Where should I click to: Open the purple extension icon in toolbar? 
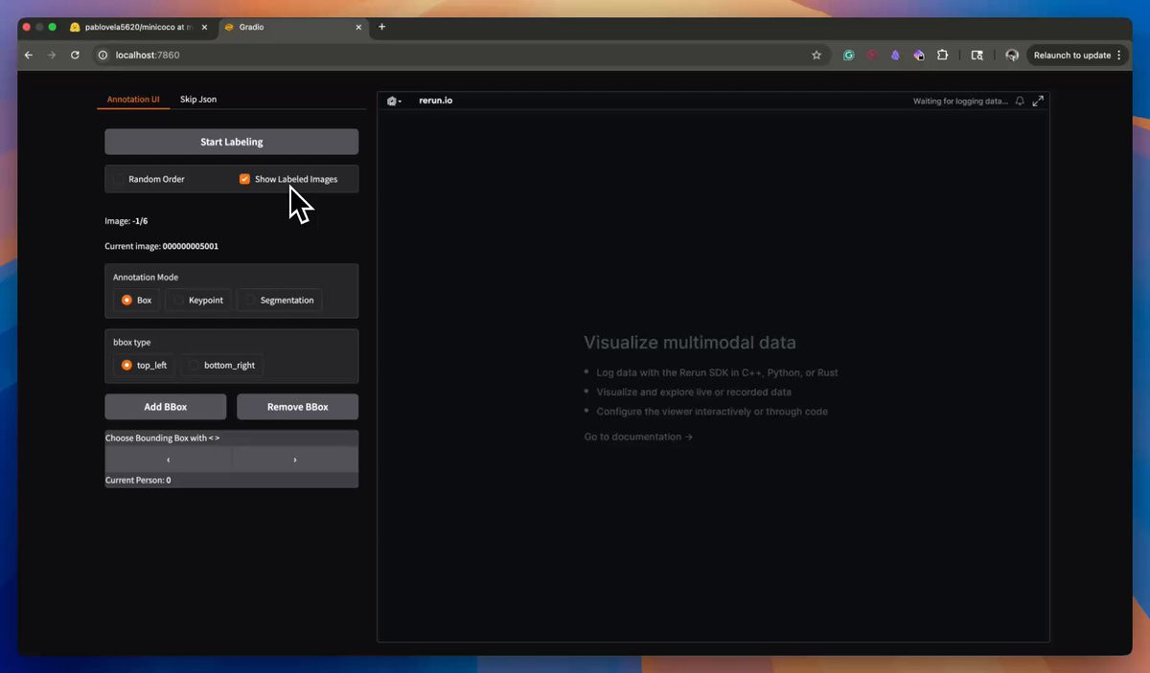coord(895,56)
